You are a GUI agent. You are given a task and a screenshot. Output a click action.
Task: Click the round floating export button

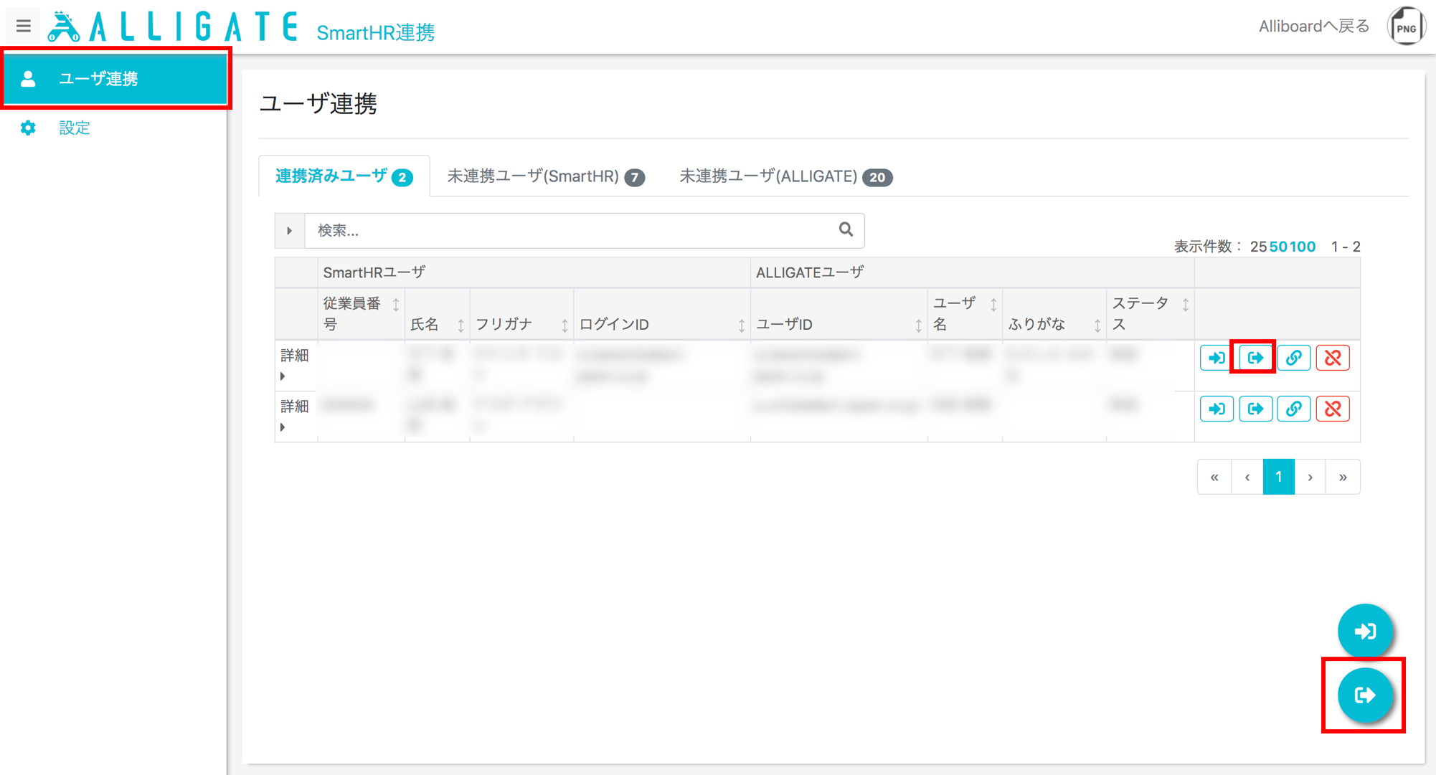coord(1365,695)
